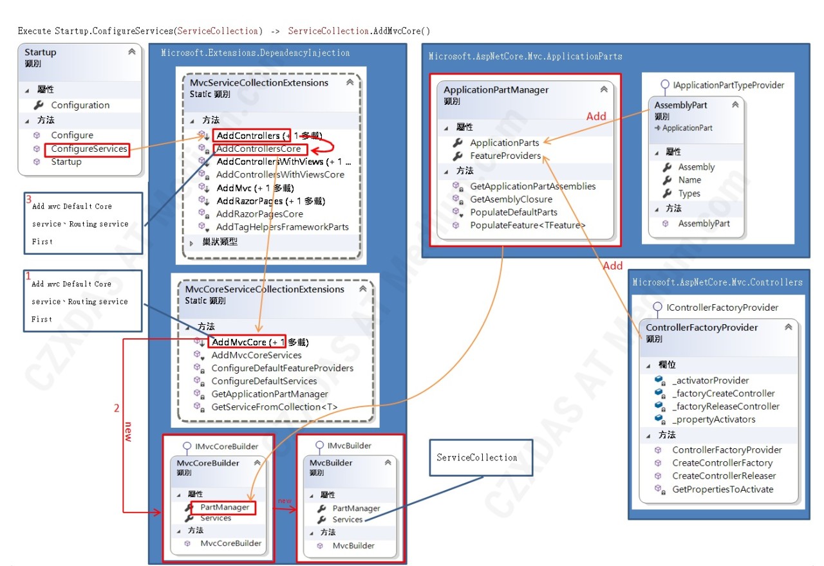Click the IMvcCoreBuilder interface lollipop icon
The image size is (824, 566).
[x=187, y=446]
